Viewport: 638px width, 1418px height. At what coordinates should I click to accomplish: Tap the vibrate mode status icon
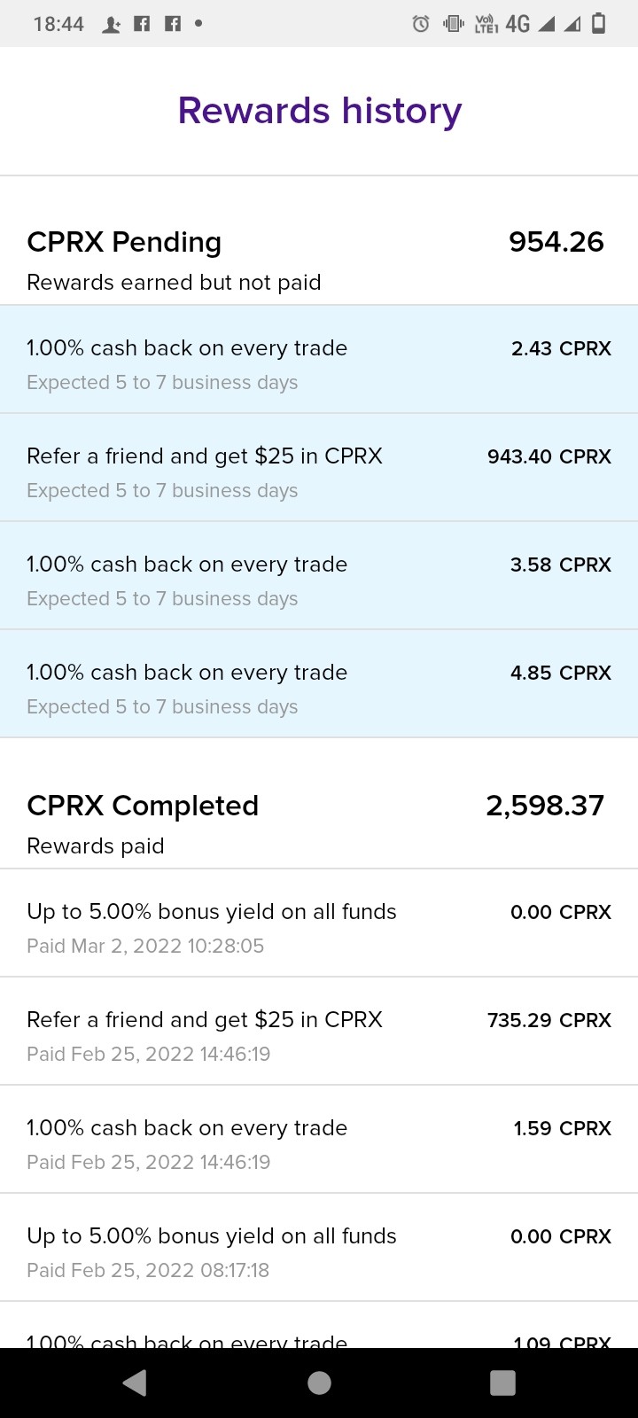[x=453, y=24]
